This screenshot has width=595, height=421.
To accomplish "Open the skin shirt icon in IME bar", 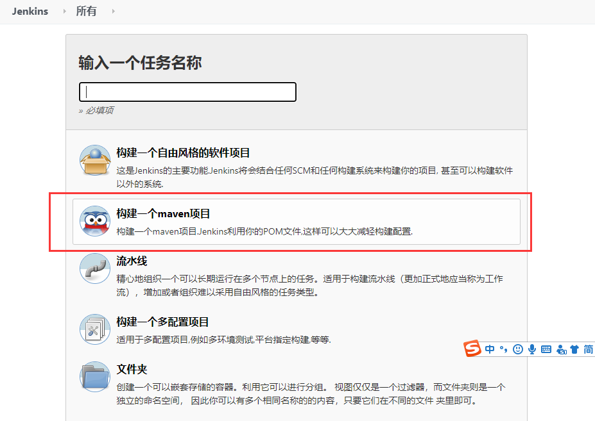I will [x=574, y=349].
